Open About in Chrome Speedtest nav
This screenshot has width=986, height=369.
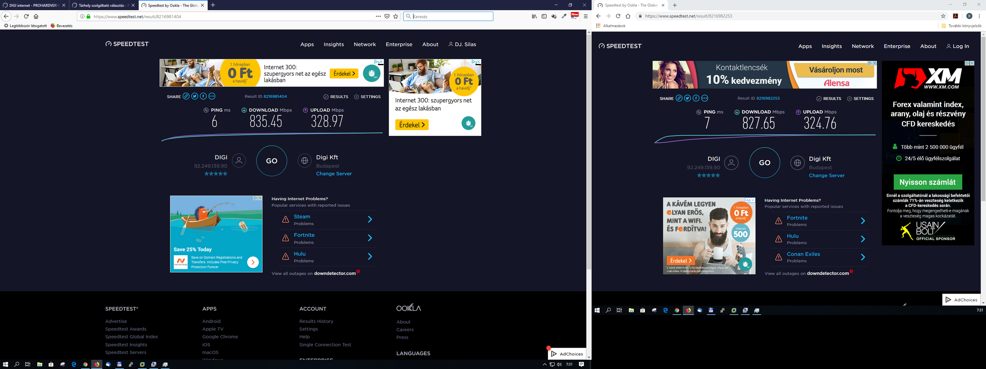click(x=928, y=46)
